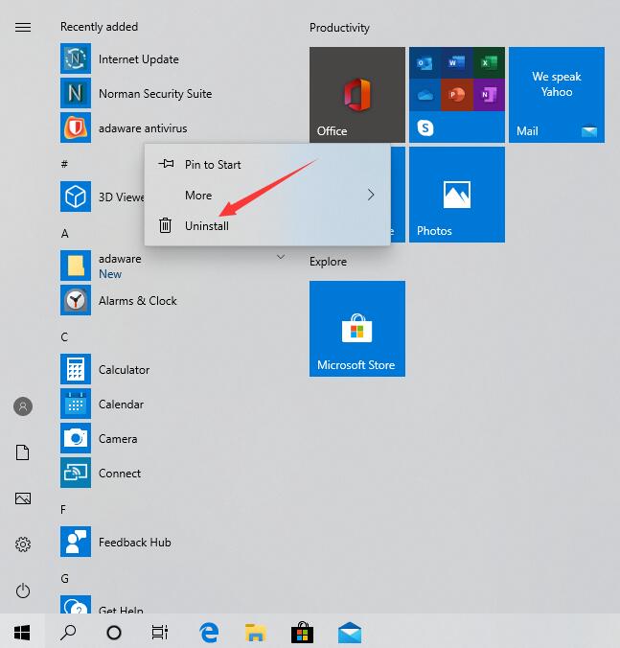Click the 'G' letter header

click(65, 579)
